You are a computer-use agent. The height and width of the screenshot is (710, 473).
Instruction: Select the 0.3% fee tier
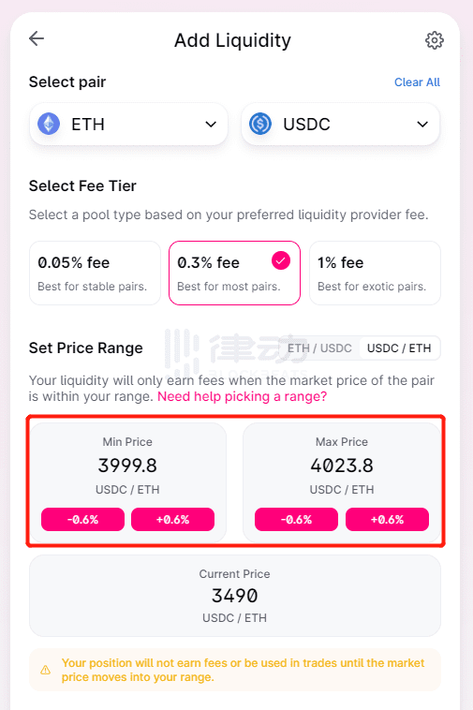pos(234,274)
